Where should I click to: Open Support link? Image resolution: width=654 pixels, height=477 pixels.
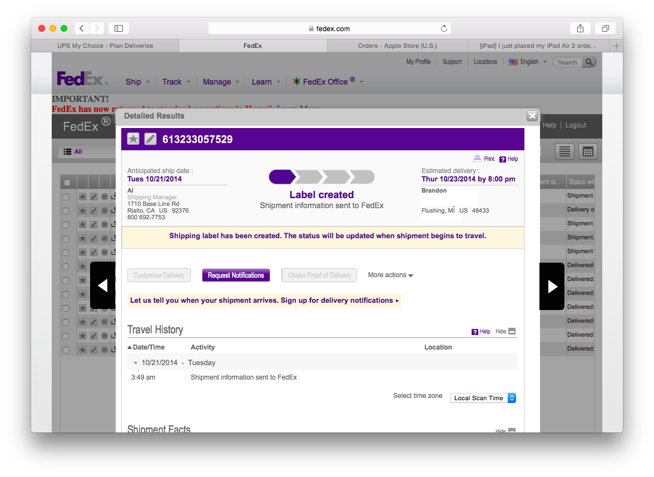point(452,62)
